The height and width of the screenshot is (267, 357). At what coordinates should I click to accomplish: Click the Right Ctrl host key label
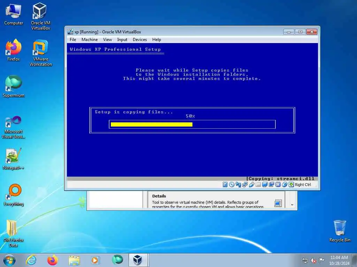[x=303, y=185]
